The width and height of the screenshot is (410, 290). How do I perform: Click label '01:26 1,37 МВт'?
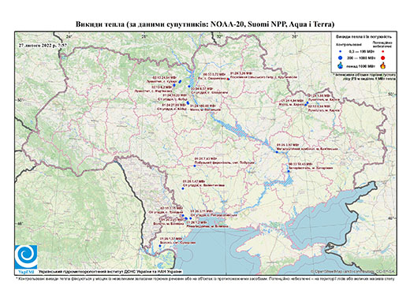click(171, 239)
